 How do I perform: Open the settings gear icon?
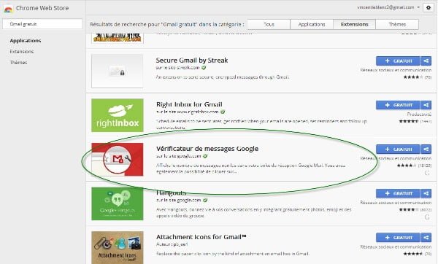coord(429,8)
